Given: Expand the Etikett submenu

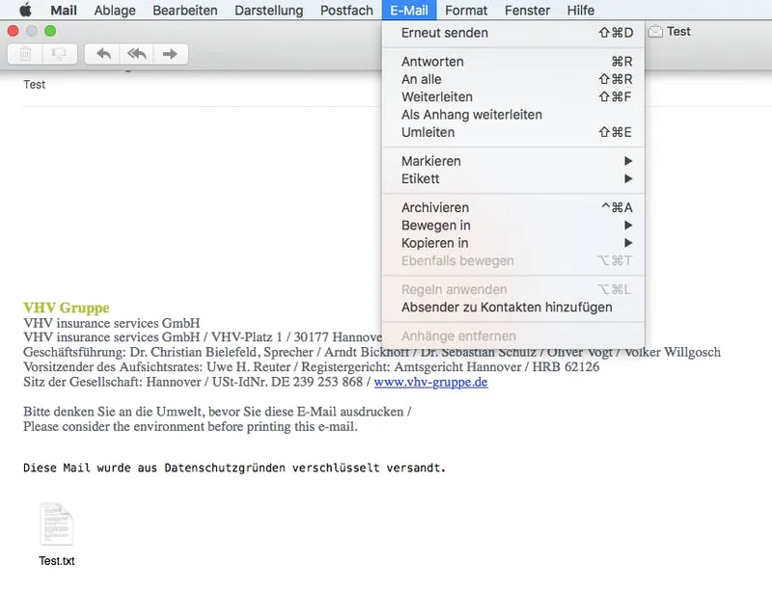Looking at the screenshot, I should [513, 179].
